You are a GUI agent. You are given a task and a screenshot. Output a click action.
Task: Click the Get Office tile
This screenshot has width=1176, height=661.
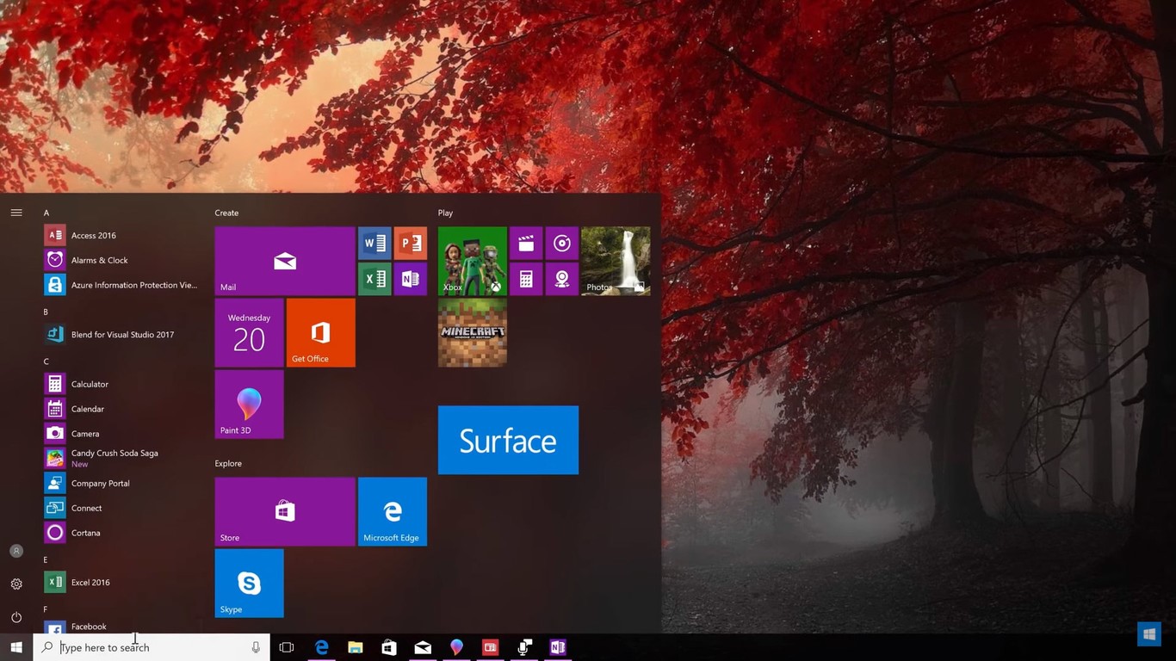[320, 333]
